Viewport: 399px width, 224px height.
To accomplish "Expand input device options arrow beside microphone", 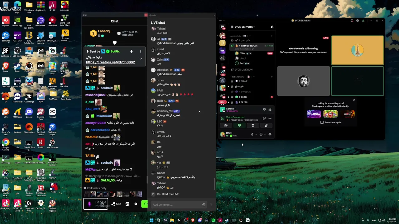I will (256, 134).
